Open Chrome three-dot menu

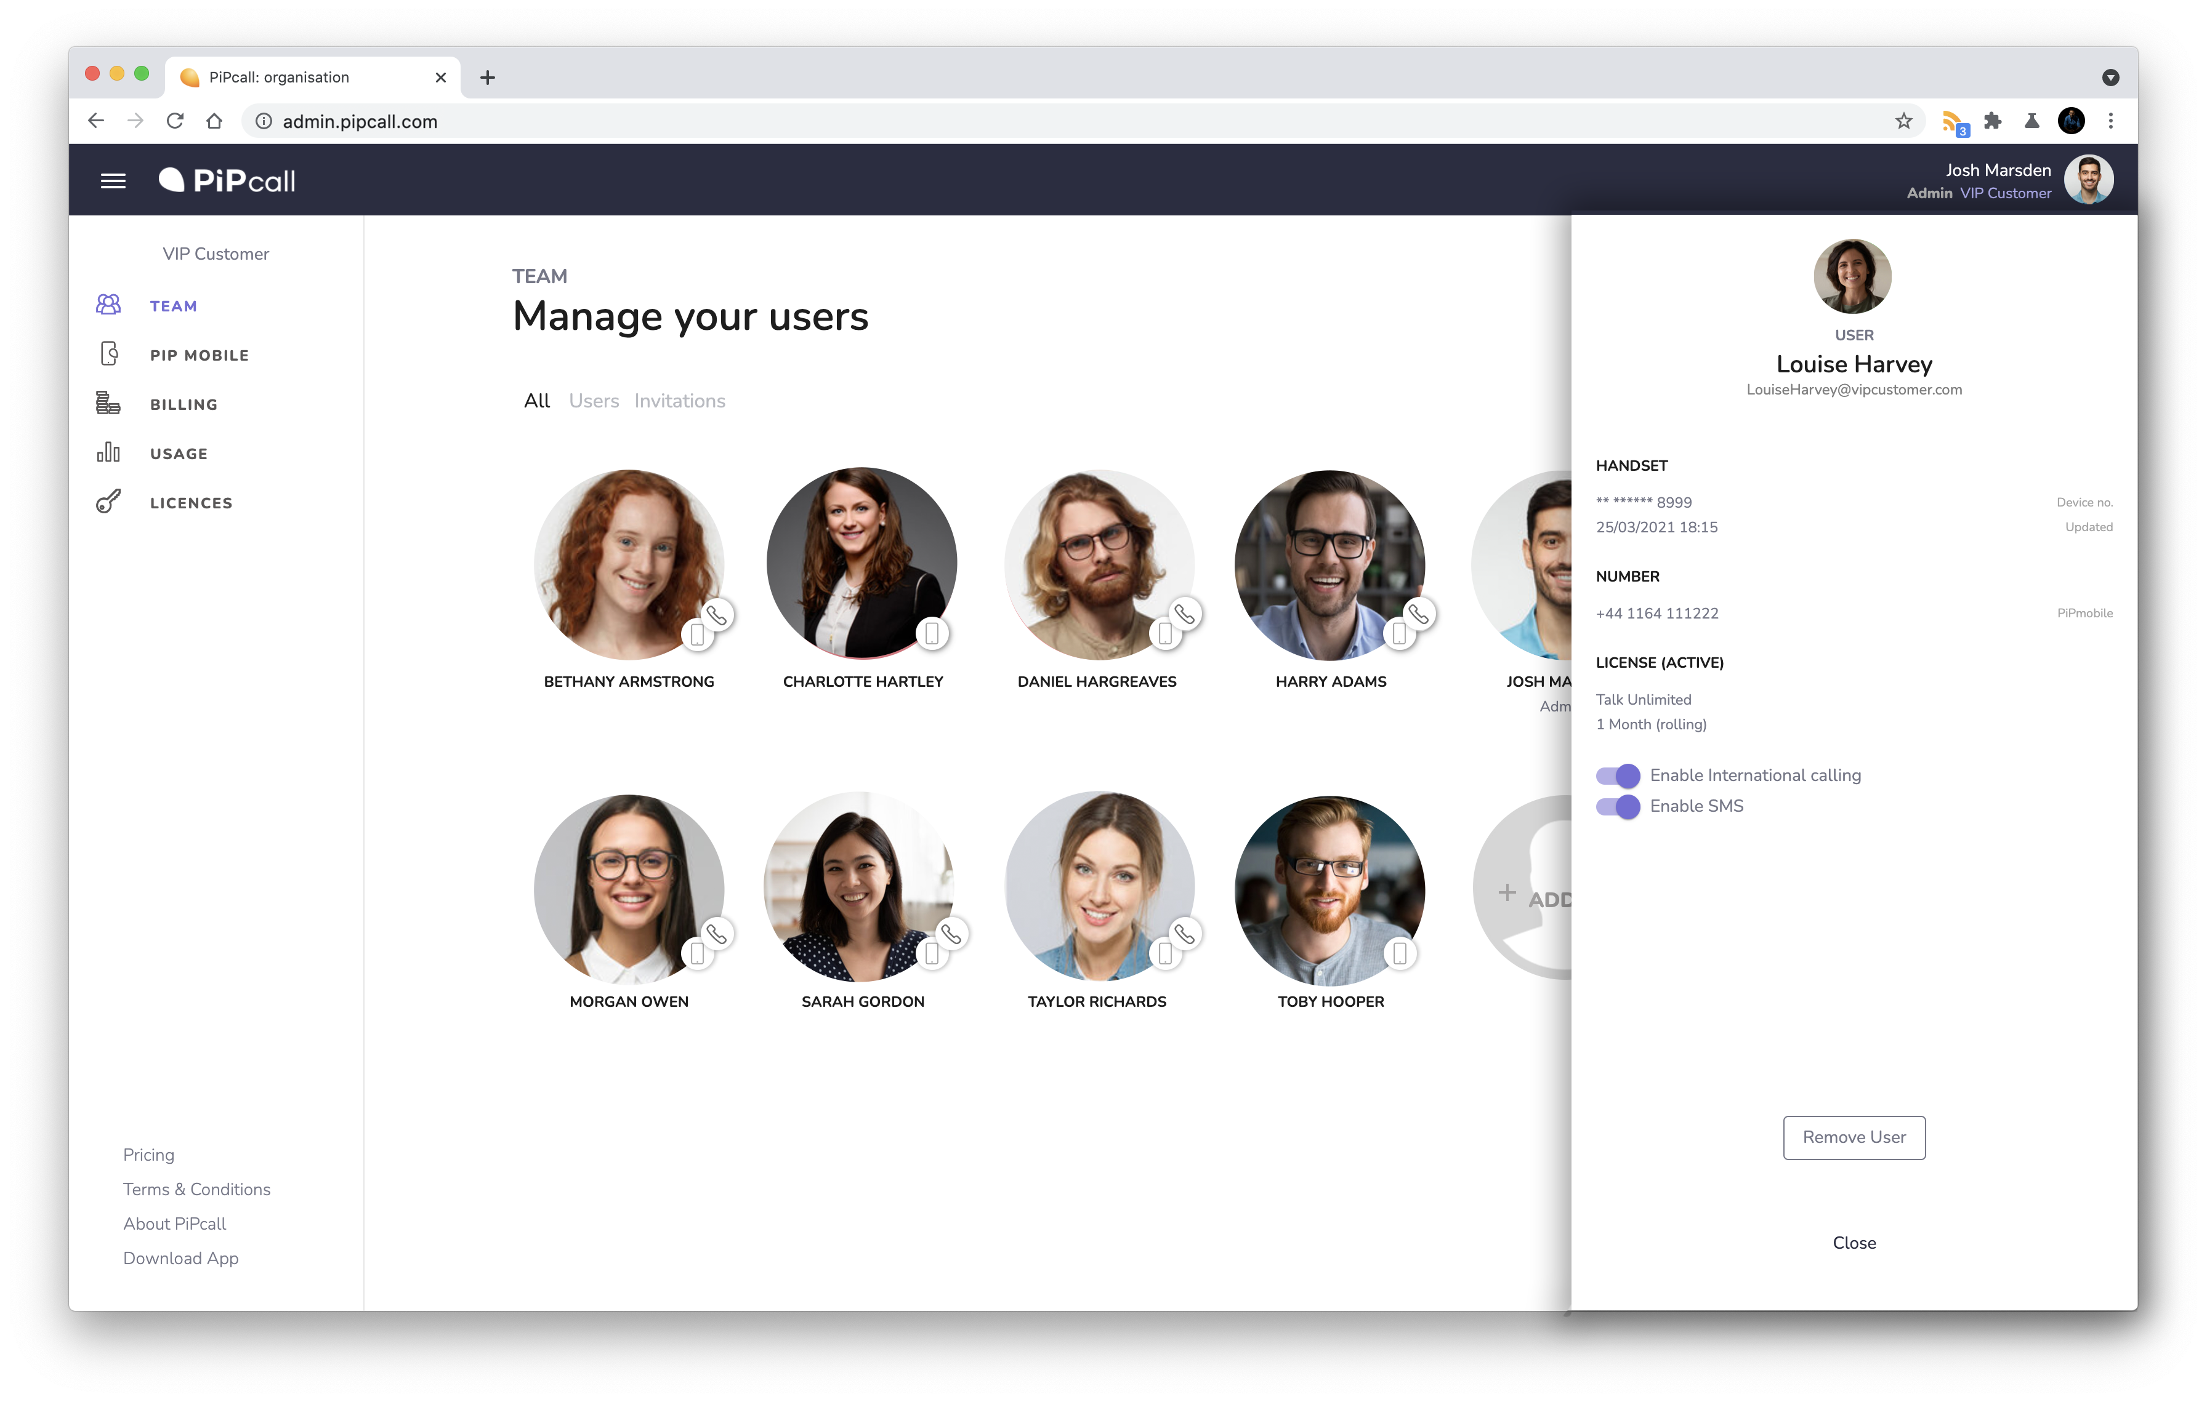pyautogui.click(x=2111, y=121)
